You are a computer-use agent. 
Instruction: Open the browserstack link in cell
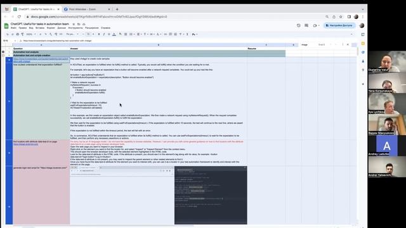(41, 60)
